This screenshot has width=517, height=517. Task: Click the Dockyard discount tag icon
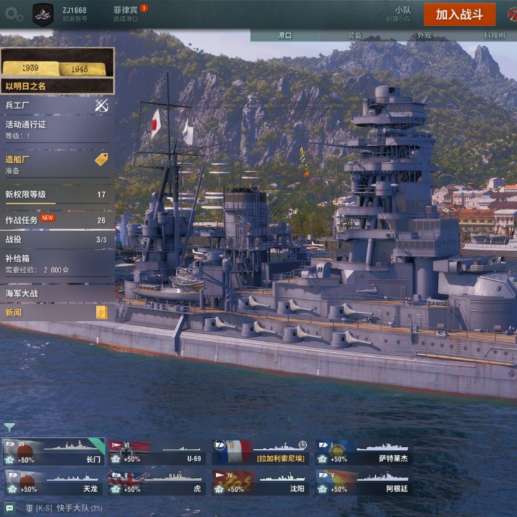(101, 160)
